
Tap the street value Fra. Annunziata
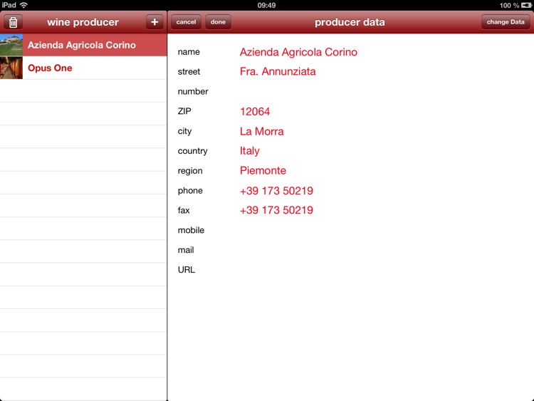click(278, 71)
